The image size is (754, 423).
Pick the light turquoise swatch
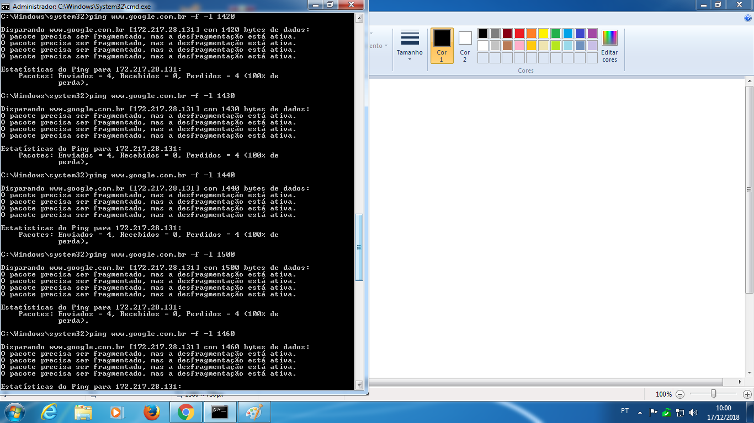coord(568,46)
